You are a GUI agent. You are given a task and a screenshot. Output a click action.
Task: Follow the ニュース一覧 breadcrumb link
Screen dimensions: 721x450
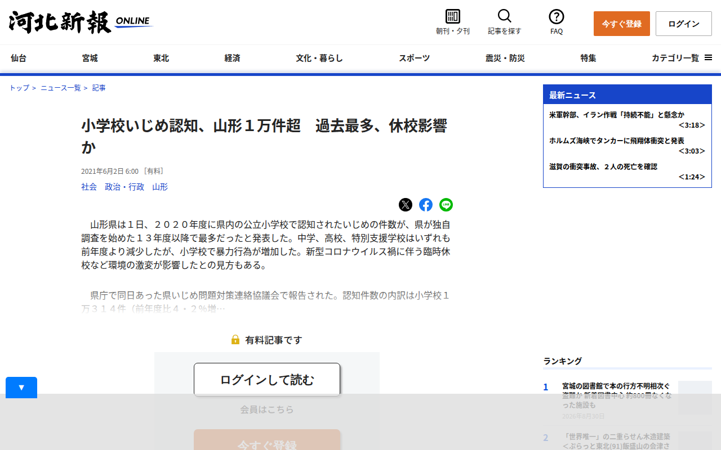(x=61, y=88)
